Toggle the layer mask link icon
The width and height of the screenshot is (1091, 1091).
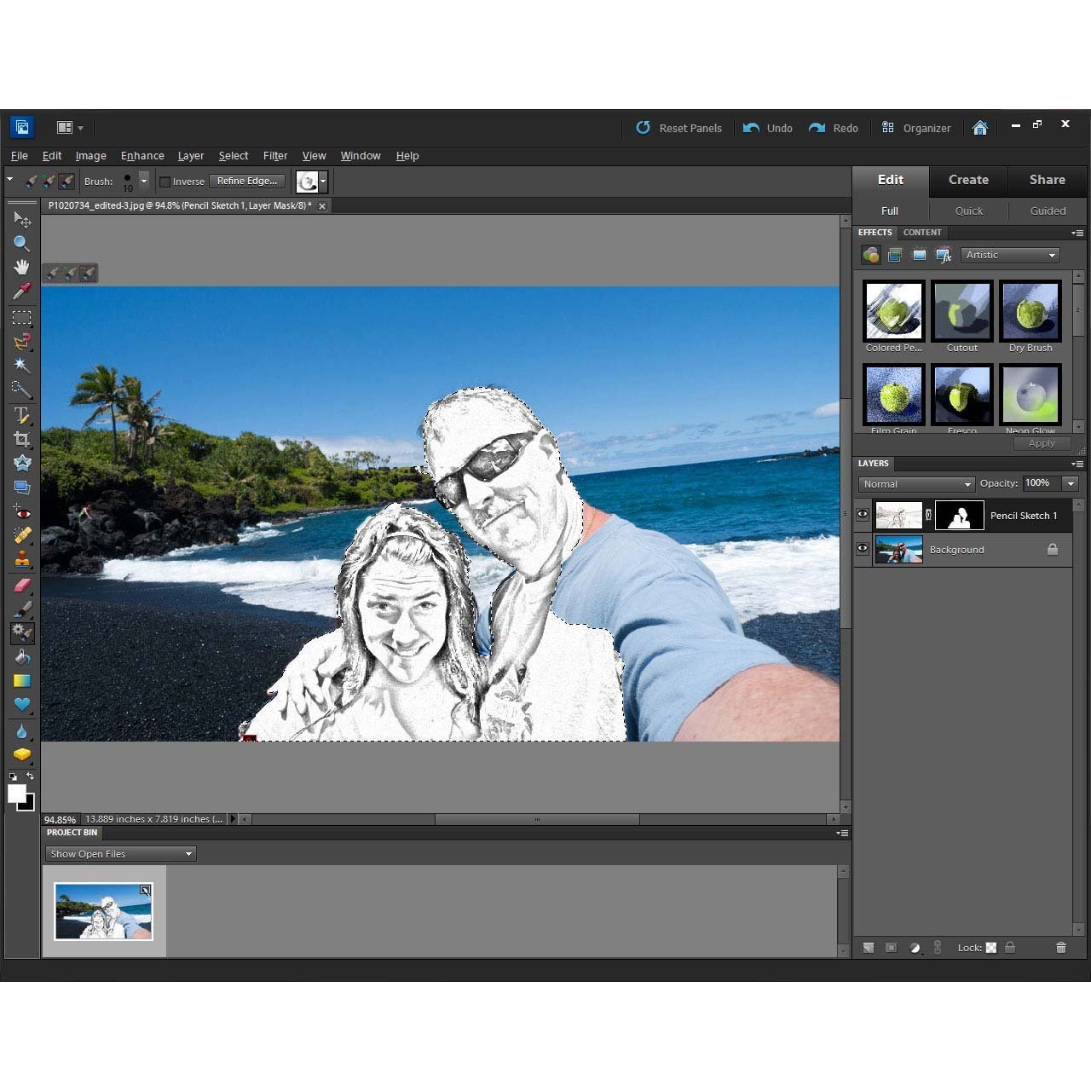point(928,515)
